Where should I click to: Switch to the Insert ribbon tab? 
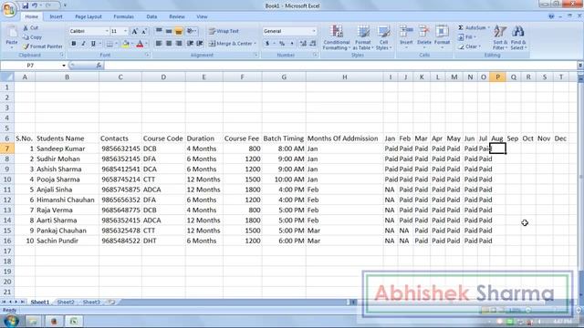pyautogui.click(x=57, y=16)
